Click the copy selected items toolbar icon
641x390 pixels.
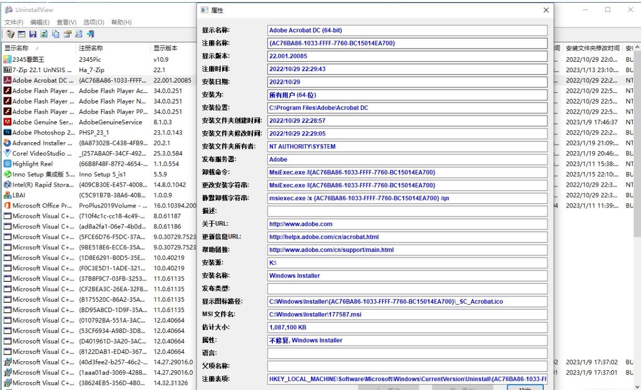[x=55, y=35]
